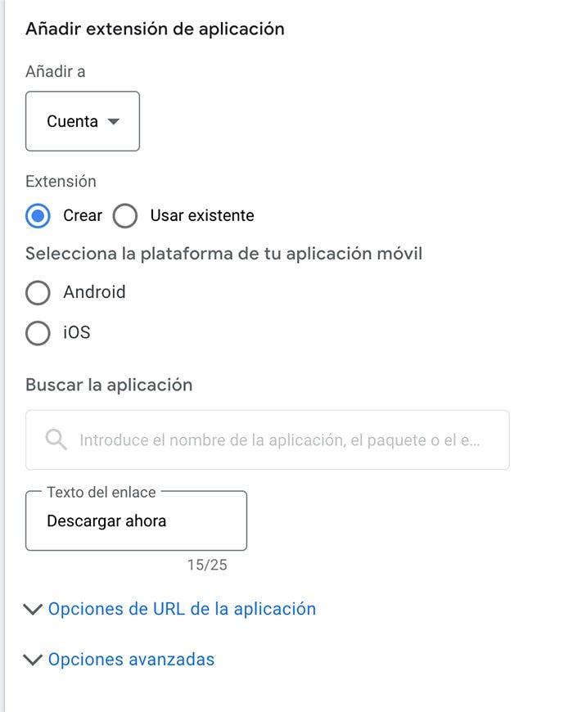The height and width of the screenshot is (712, 573).
Task: Expand the Opciones avanzadas section
Action: pos(131,659)
